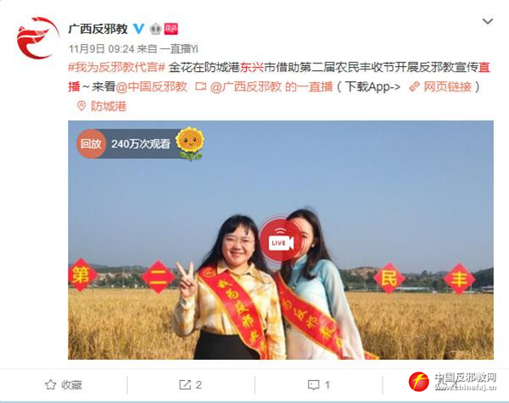Click the 收藏 favorite star button
The image size is (509, 403).
pos(64,385)
